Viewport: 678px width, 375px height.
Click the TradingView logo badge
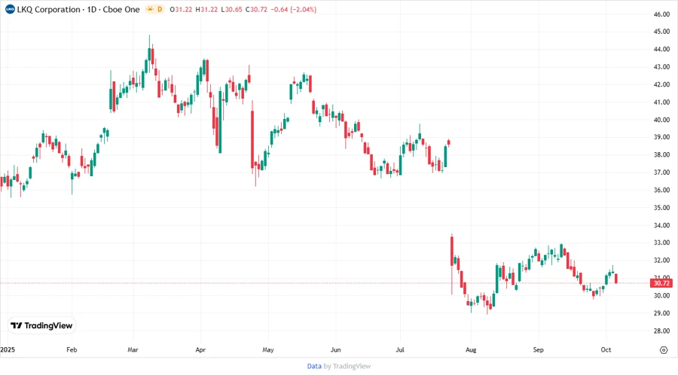click(x=41, y=325)
